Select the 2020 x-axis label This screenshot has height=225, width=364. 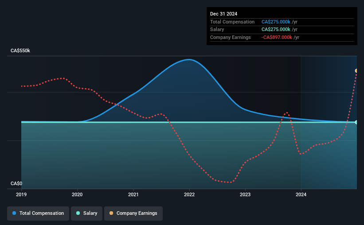[x=77, y=194]
